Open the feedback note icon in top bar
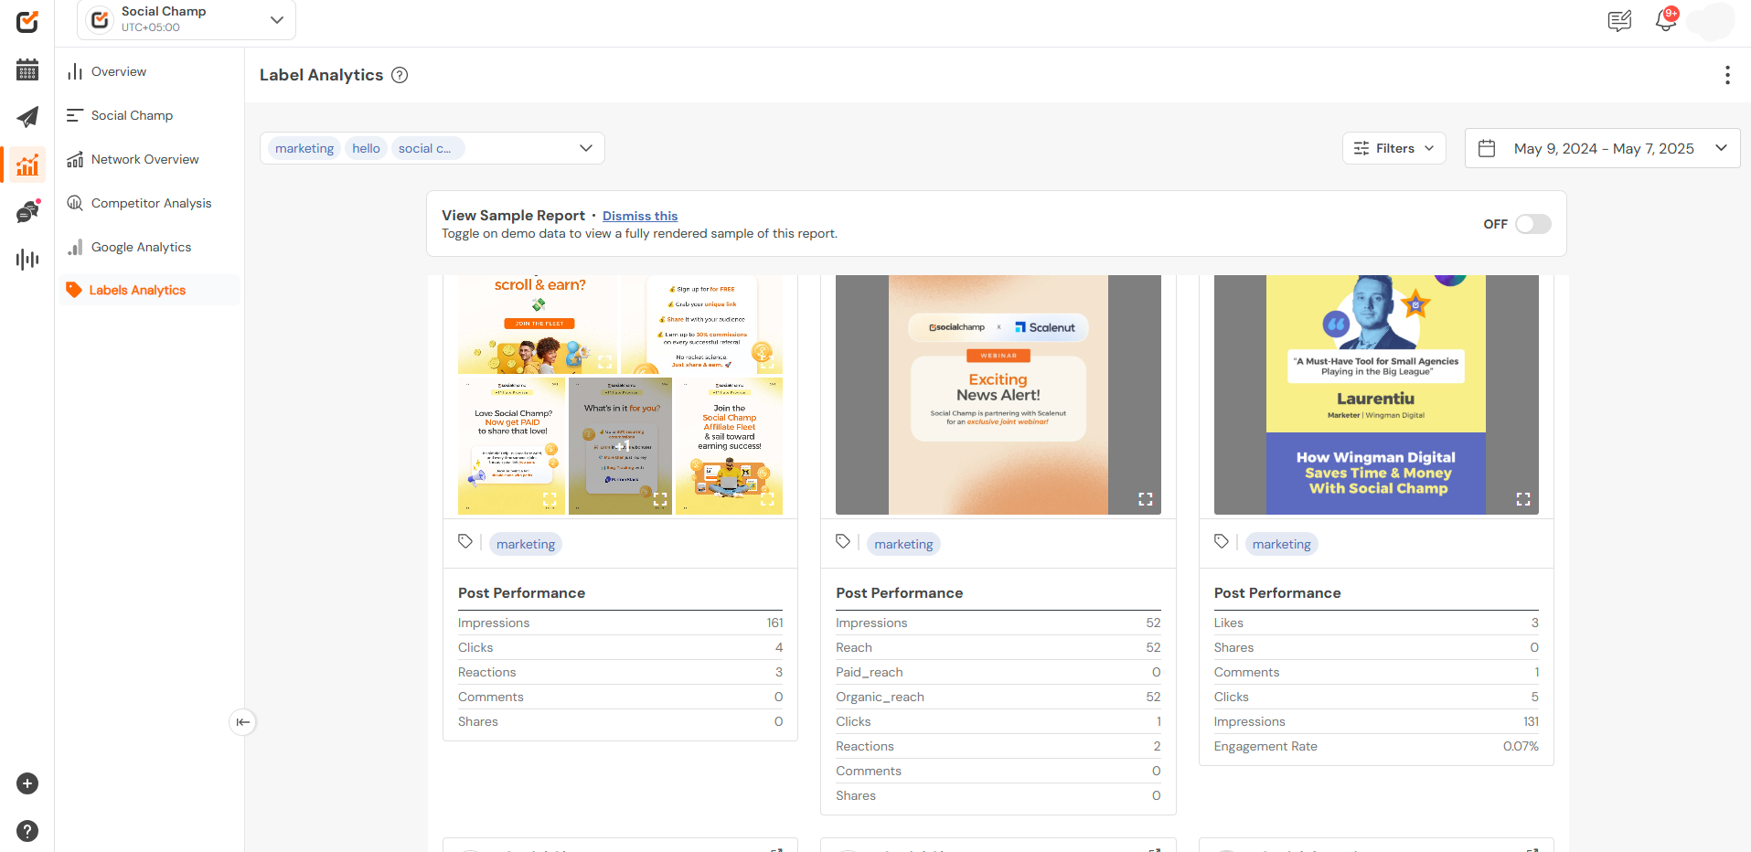 click(1619, 20)
